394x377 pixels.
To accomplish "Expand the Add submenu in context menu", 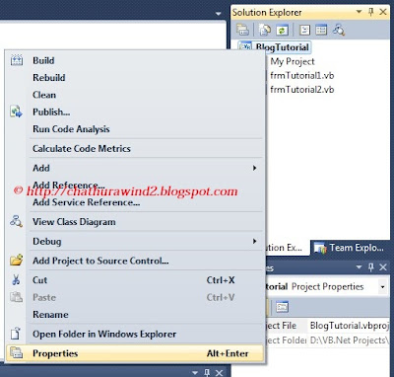I will pos(254,168).
